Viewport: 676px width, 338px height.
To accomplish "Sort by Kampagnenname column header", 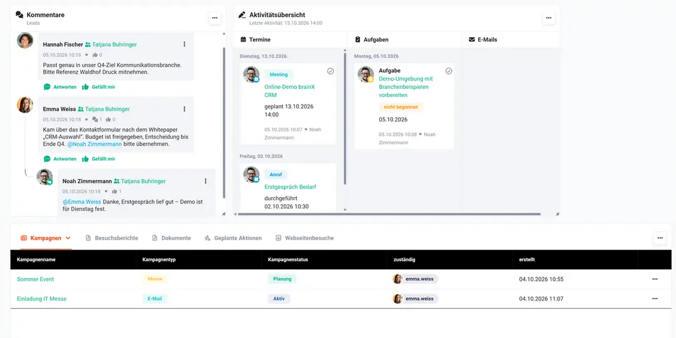I will click(36, 260).
